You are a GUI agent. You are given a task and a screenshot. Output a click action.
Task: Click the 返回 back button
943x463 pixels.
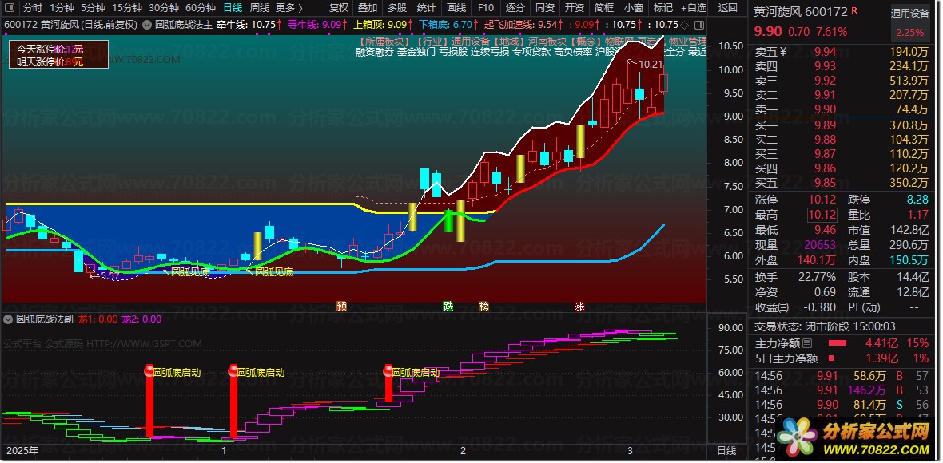pyautogui.click(x=728, y=8)
